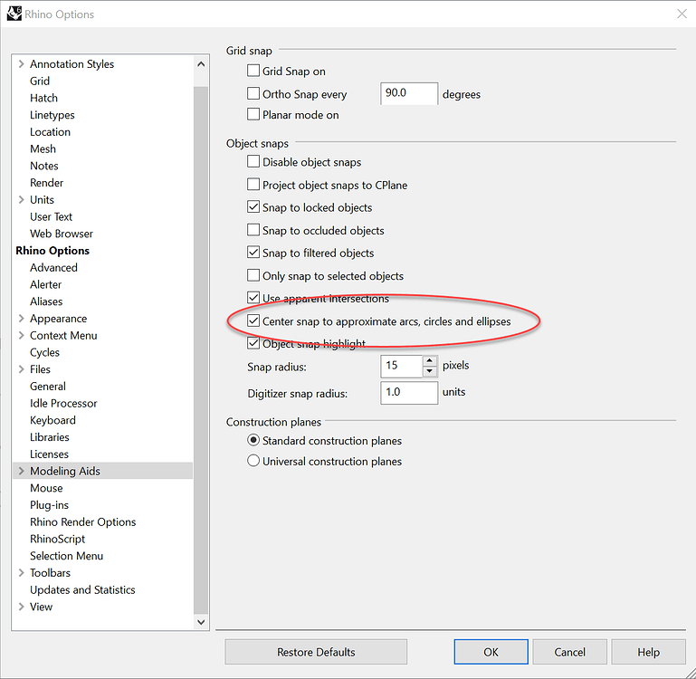Open Keyboard options page
The height and width of the screenshot is (679, 696).
[52, 420]
